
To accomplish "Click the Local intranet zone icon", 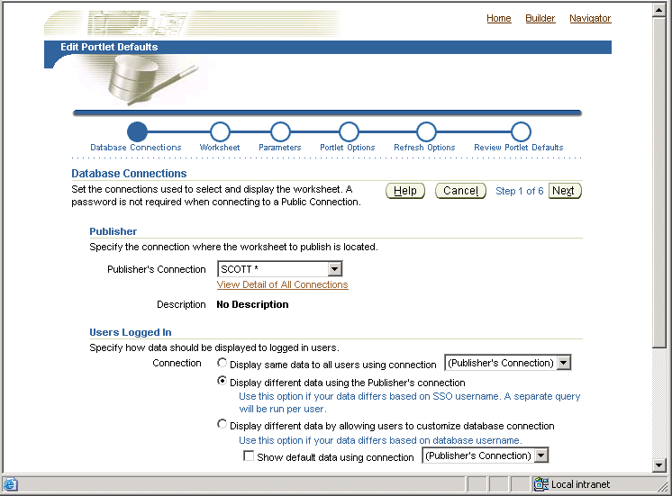I will [540, 484].
